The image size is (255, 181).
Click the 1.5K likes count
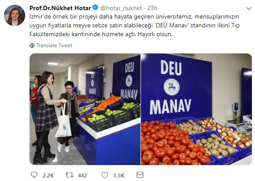pos(119,175)
